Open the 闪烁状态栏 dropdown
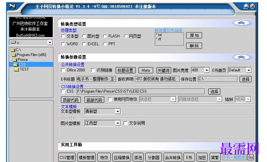The image size is (267, 162). (219, 99)
